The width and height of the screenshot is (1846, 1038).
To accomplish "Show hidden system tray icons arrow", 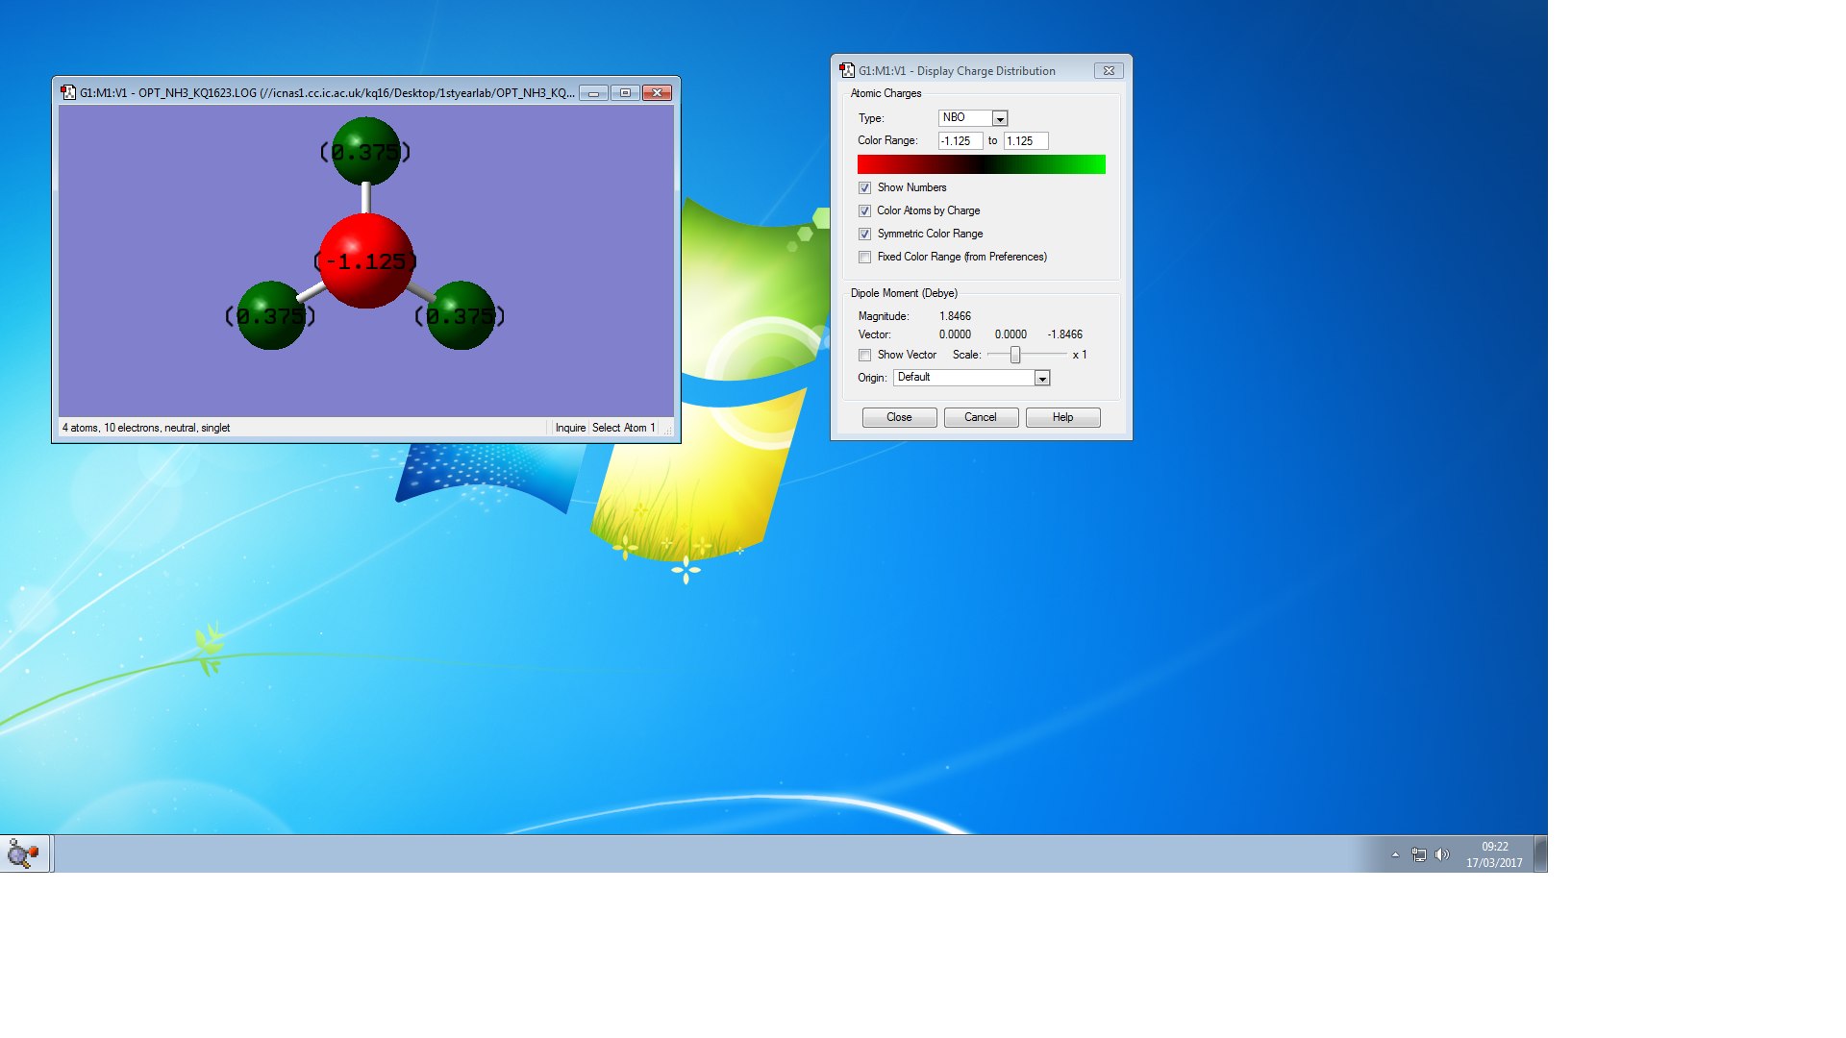I will coord(1395,854).
